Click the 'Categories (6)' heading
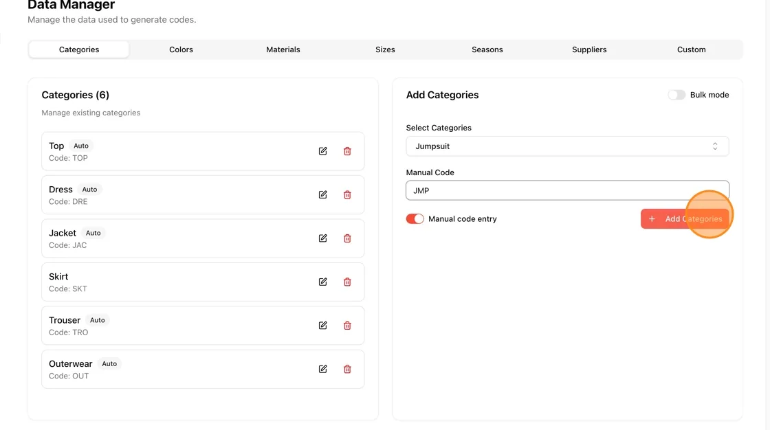Image resolution: width=770 pixels, height=430 pixels. pyautogui.click(x=75, y=95)
